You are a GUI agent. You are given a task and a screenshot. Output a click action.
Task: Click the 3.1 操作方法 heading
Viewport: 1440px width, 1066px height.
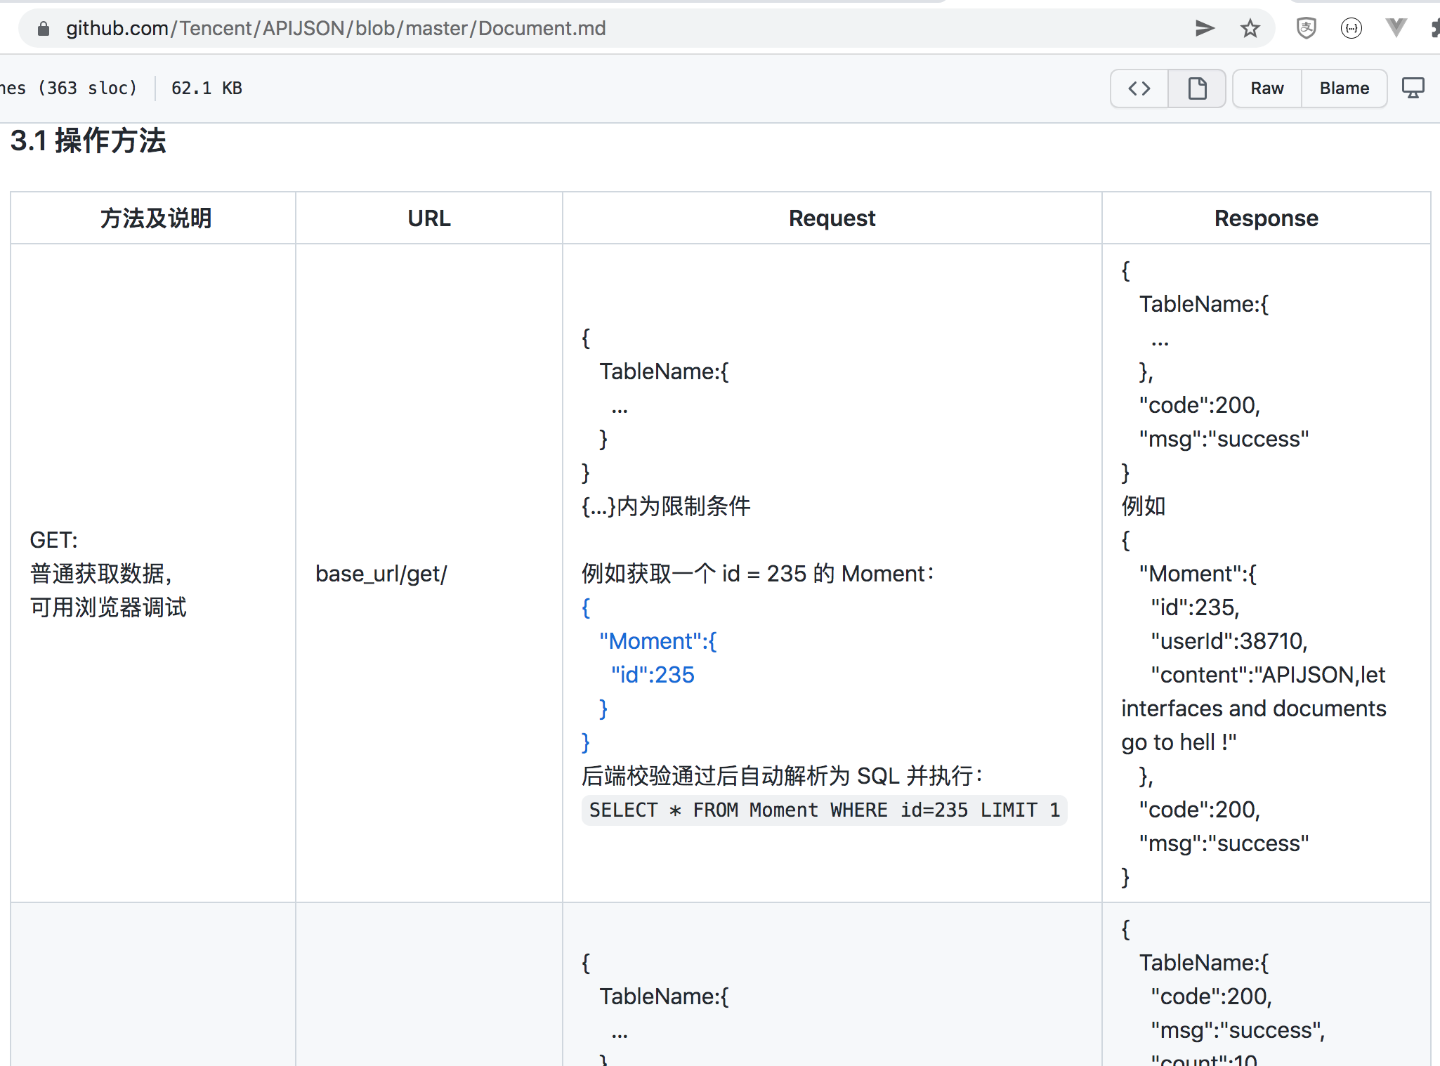(89, 141)
